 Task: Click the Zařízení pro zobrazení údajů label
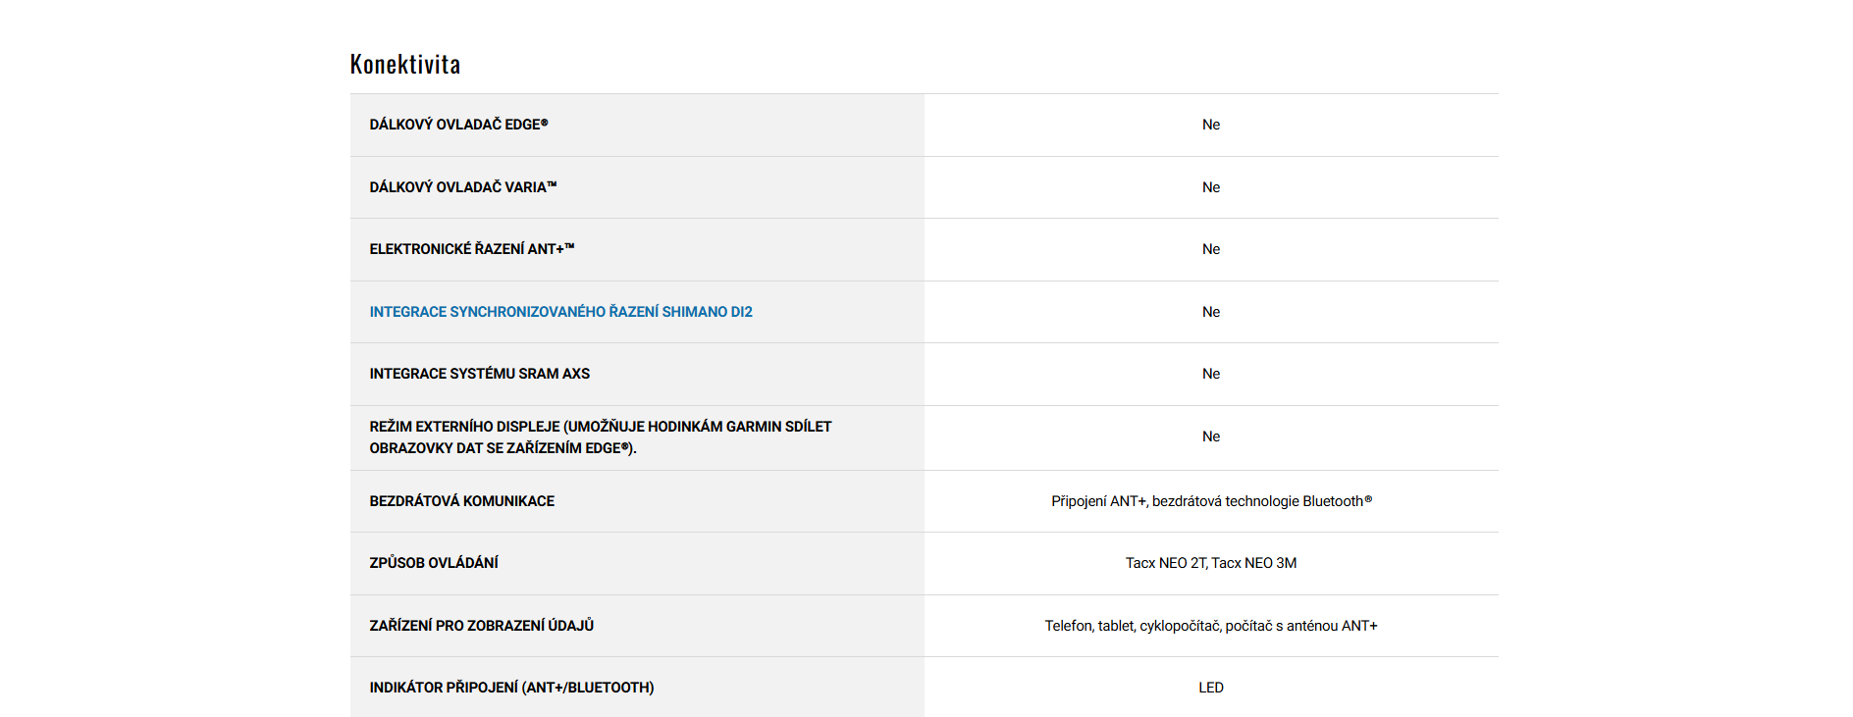pos(481,626)
